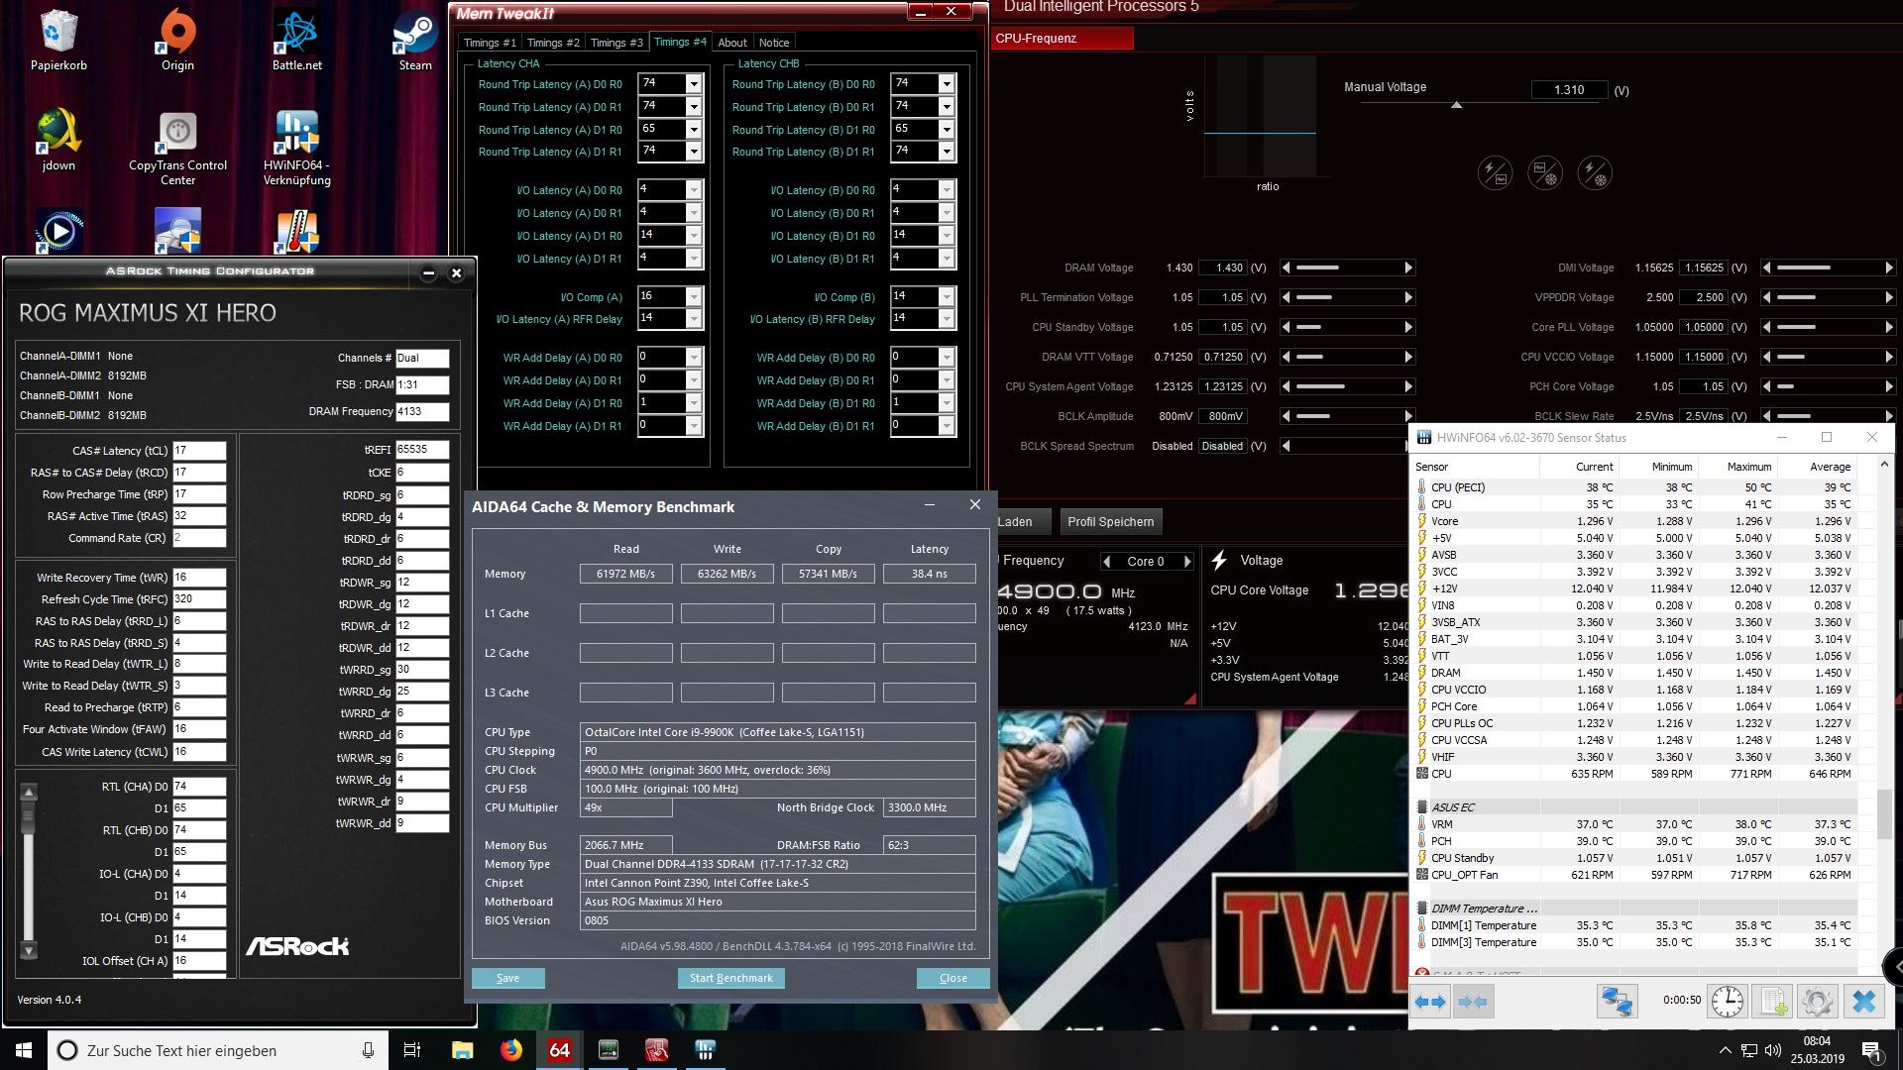Select the CPU-Frequenz tab

[x=1063, y=38]
